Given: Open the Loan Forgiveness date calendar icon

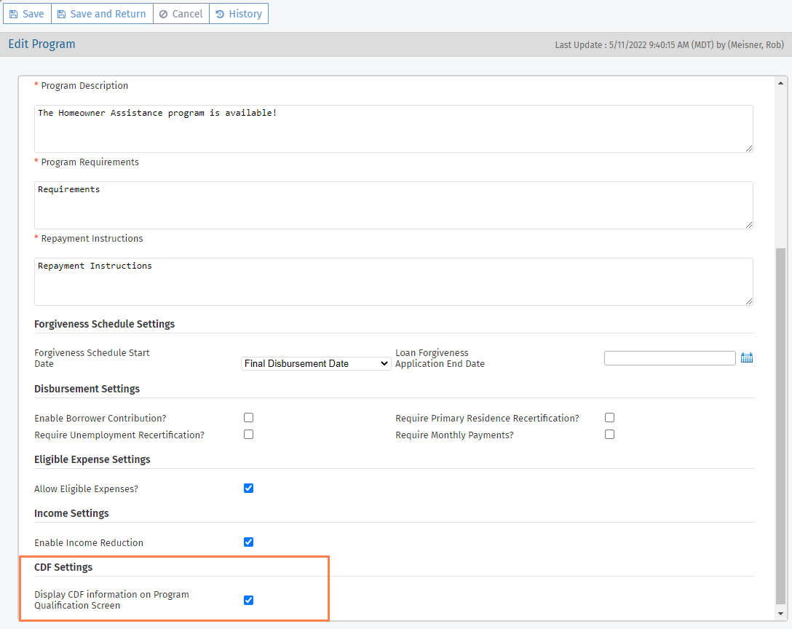Looking at the screenshot, I should pyautogui.click(x=746, y=357).
